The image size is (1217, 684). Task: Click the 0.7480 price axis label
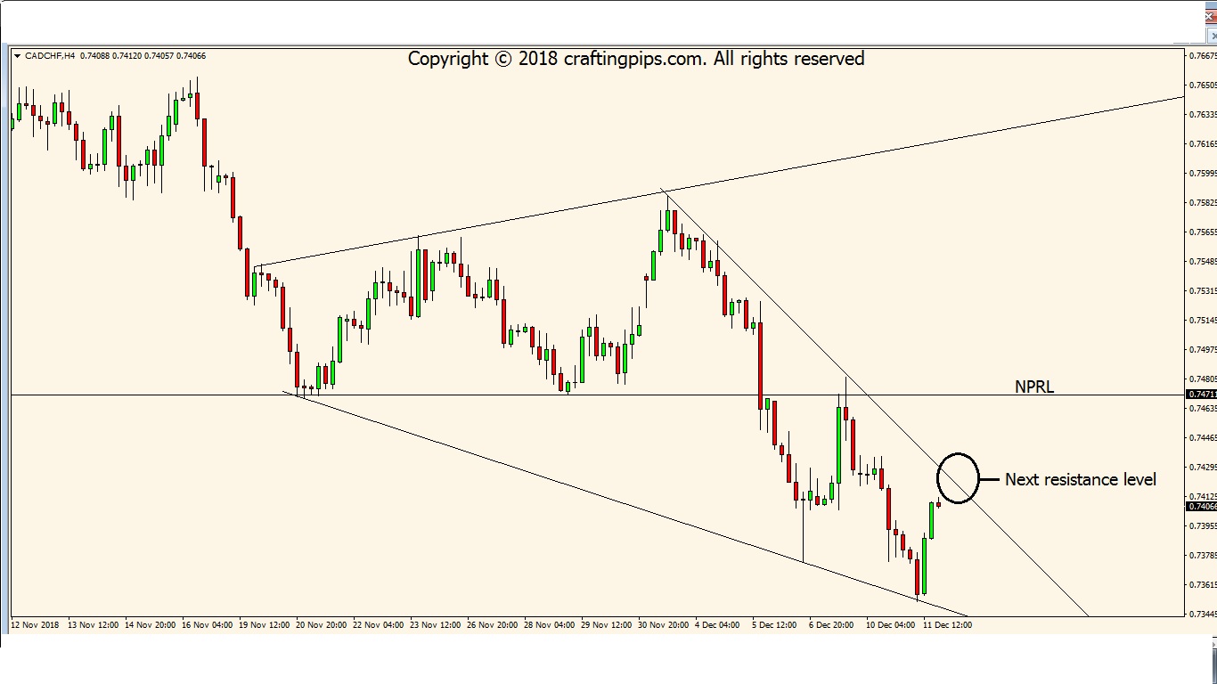(x=1203, y=379)
